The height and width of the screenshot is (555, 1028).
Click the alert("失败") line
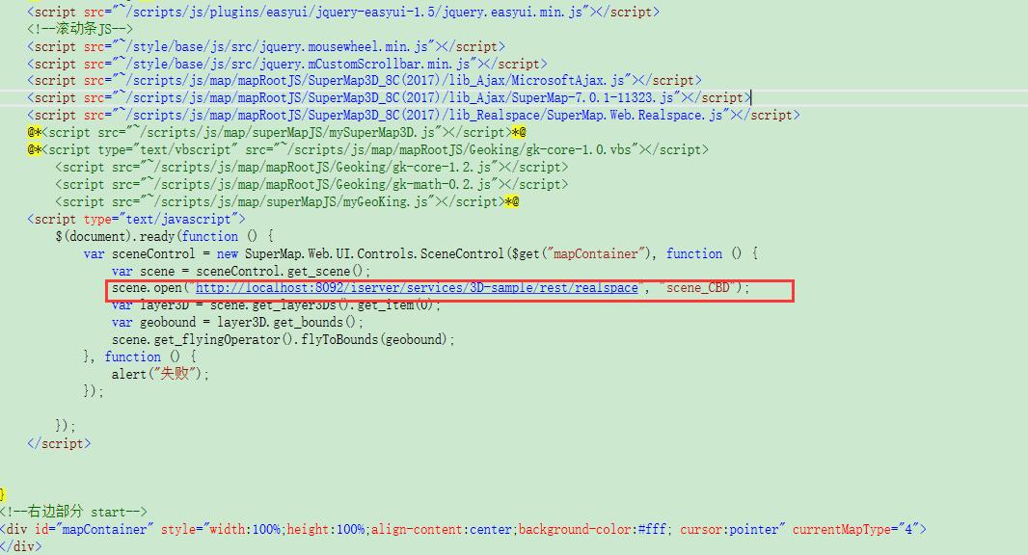pos(160,374)
